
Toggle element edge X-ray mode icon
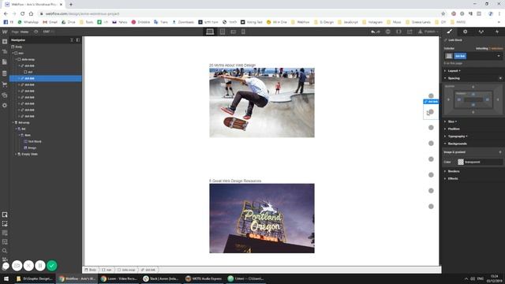pyautogui.click(x=5, y=215)
